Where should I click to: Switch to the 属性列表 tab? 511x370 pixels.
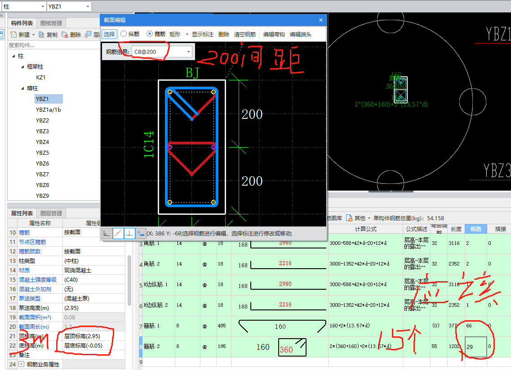pos(22,213)
